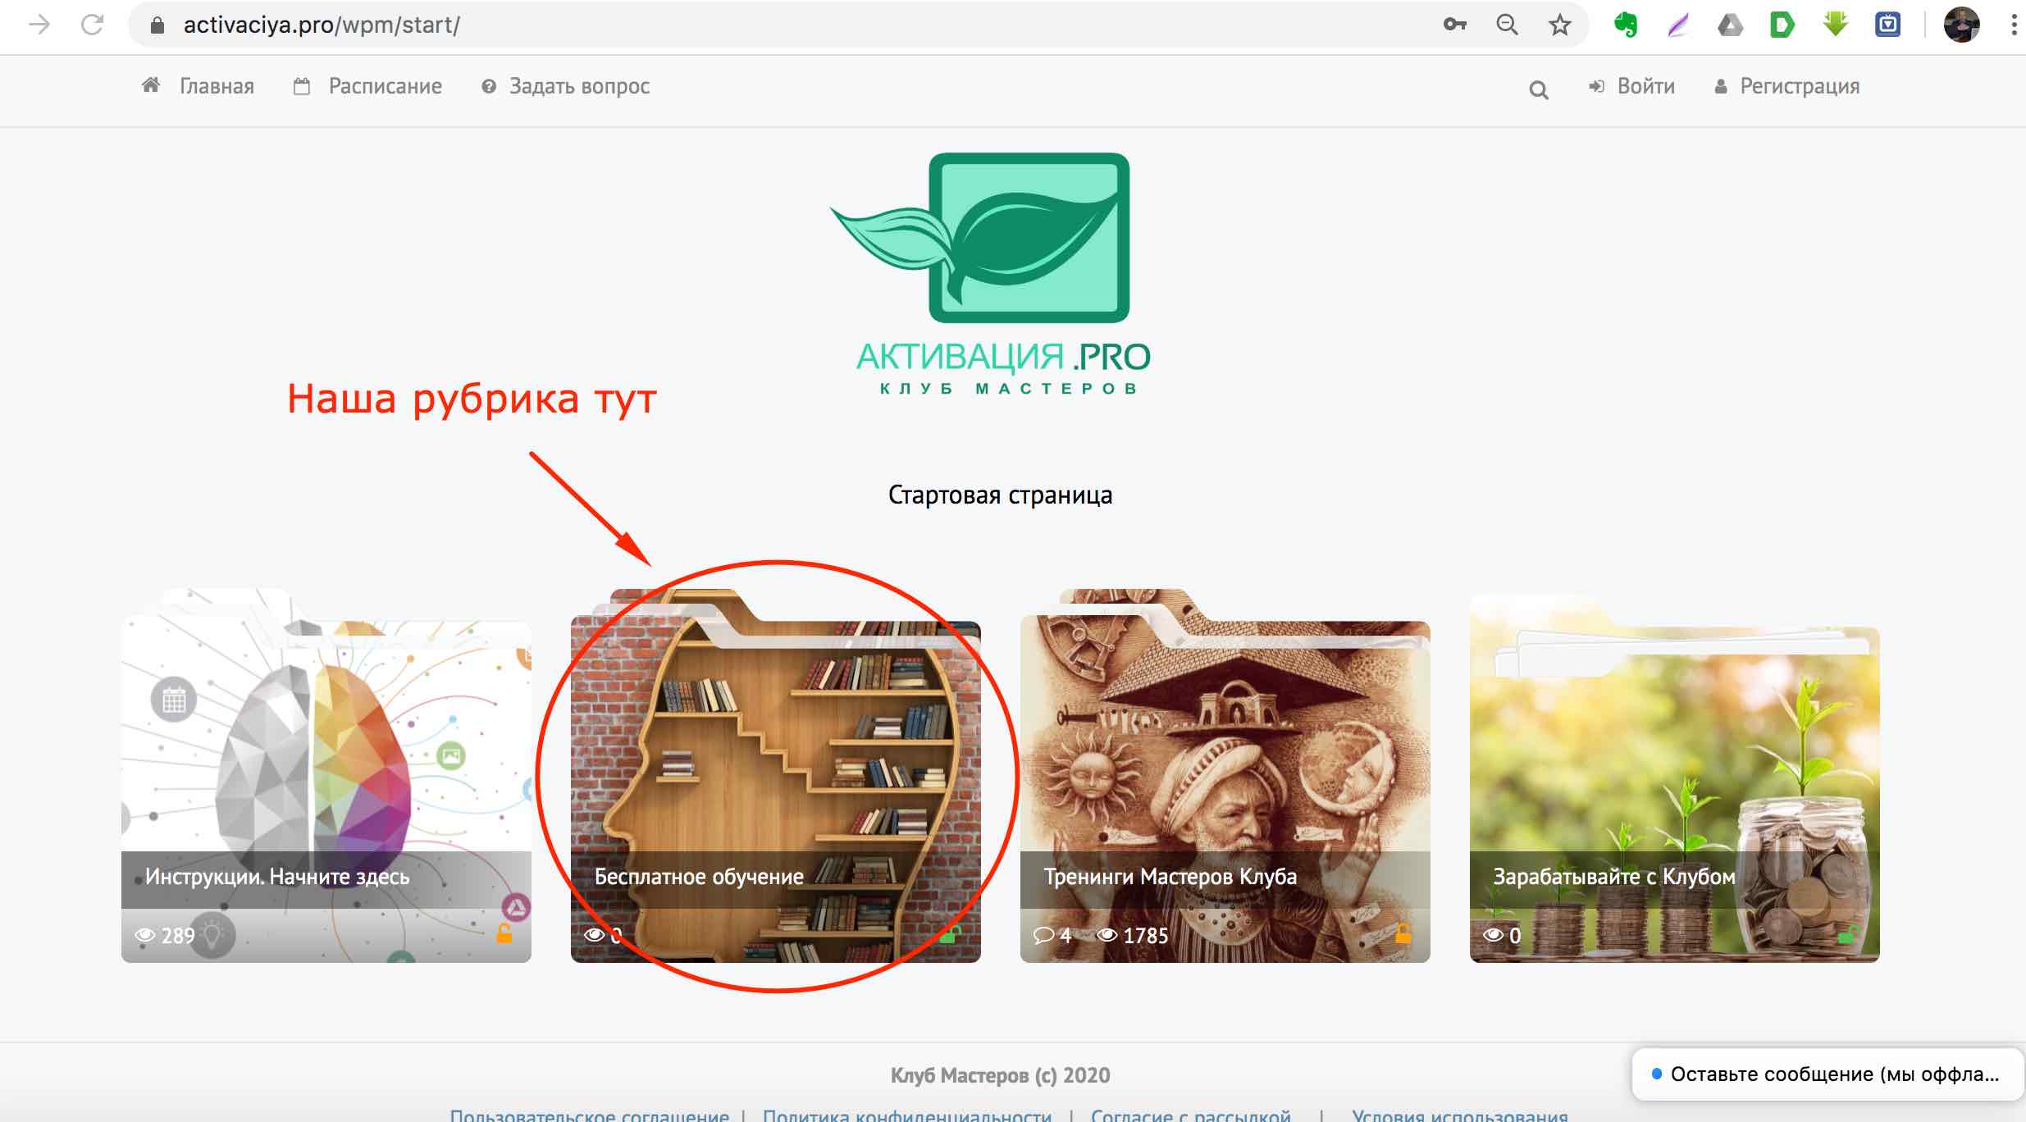Viewport: 2026px width, 1122px height.
Task: Open saved passwords key icon
Action: 1454,25
